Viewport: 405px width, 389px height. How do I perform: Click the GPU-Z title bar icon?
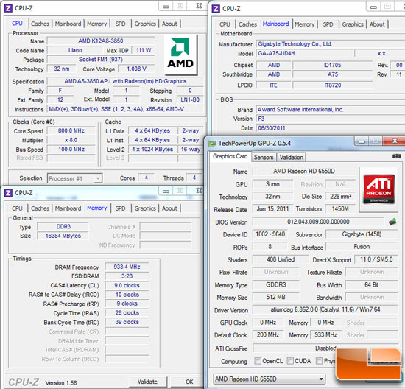(212, 144)
